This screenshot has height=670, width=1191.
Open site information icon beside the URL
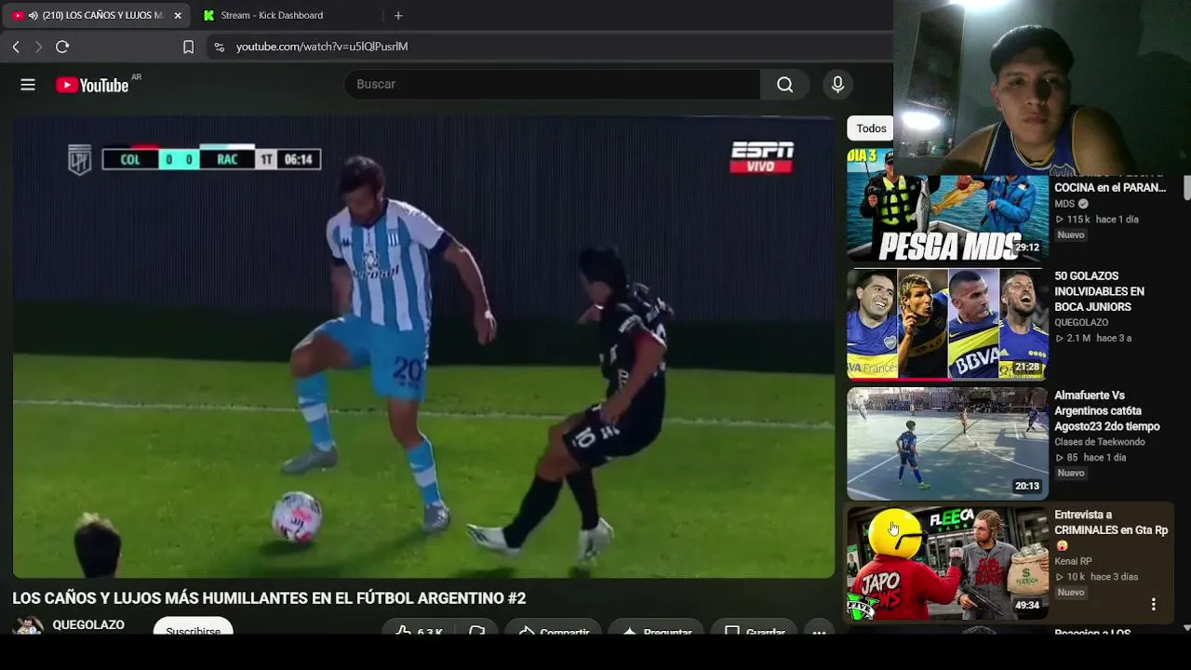point(219,47)
